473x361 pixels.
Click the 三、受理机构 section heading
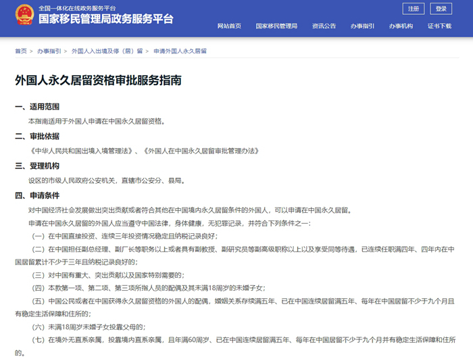point(37,166)
